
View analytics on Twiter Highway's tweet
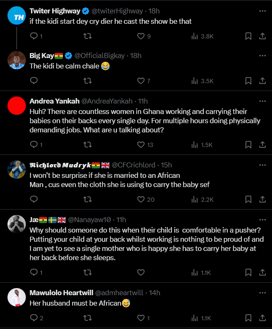pyautogui.click(x=195, y=36)
